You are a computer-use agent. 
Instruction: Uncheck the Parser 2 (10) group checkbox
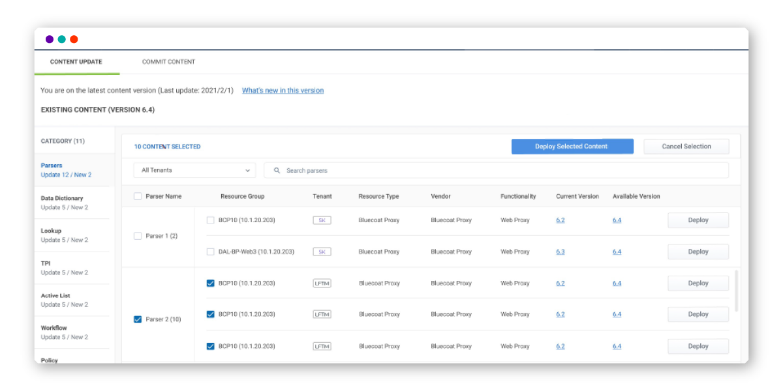coord(138,319)
